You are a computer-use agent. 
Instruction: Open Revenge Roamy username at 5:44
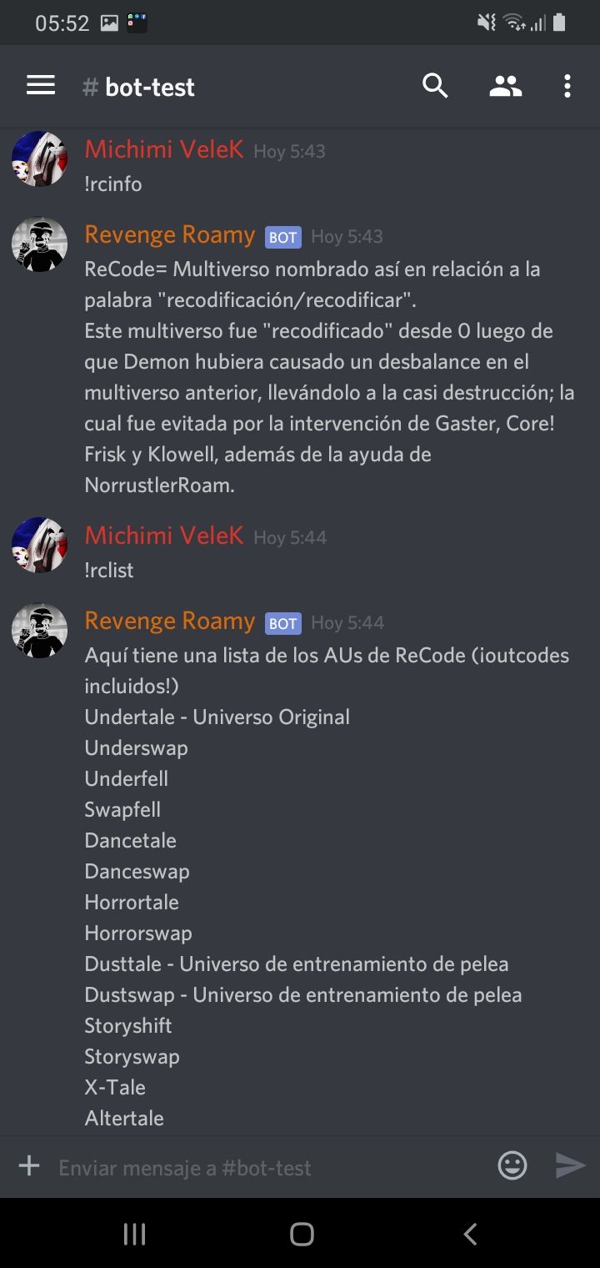(170, 621)
